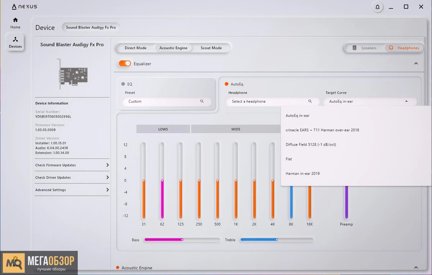
Task: Switch to Acoustic Engine tab
Action: (173, 48)
